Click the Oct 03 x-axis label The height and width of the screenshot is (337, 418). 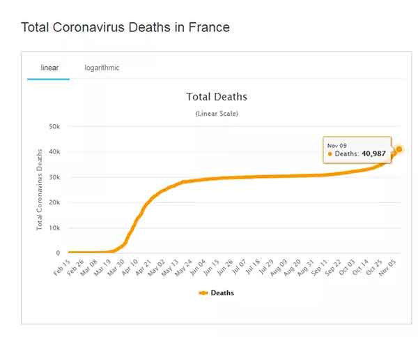click(347, 267)
